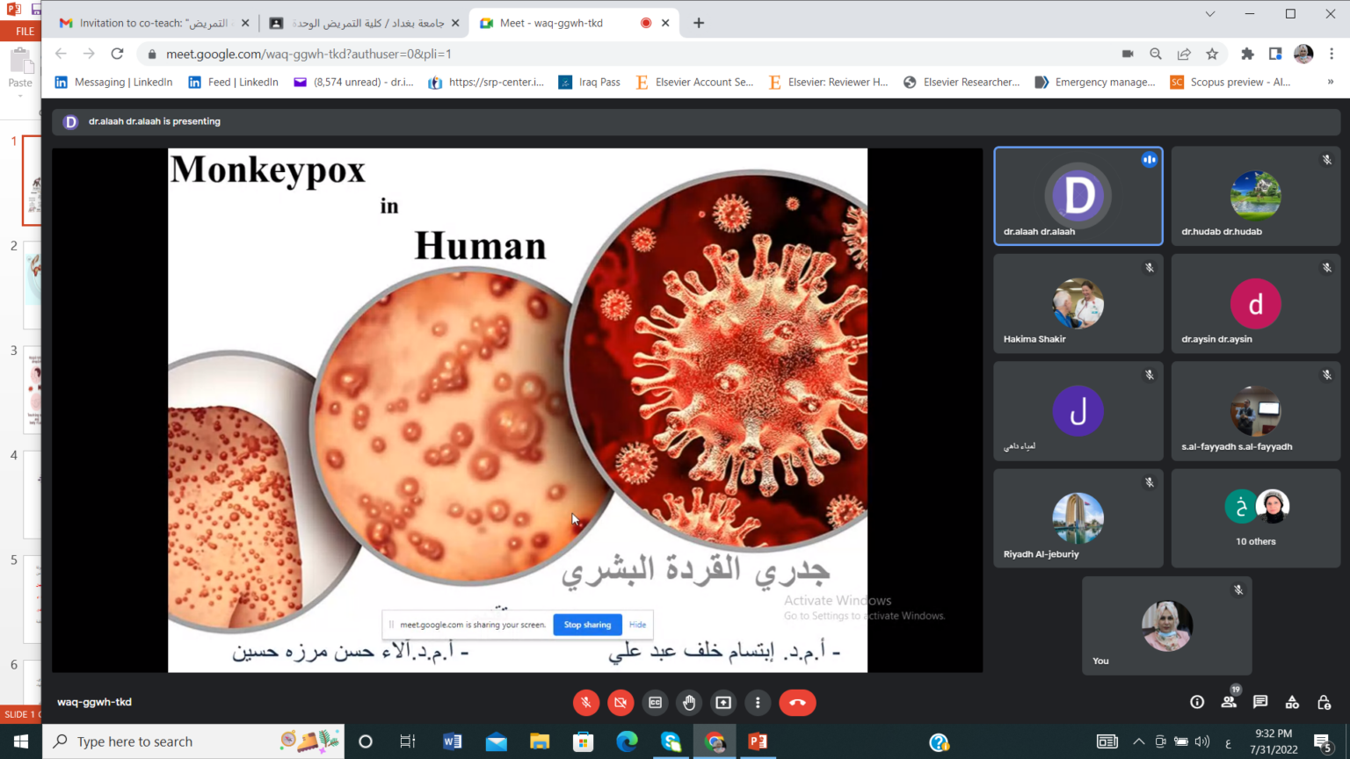The image size is (1350, 759).
Task: Click the Present now screen icon
Action: [723, 703]
